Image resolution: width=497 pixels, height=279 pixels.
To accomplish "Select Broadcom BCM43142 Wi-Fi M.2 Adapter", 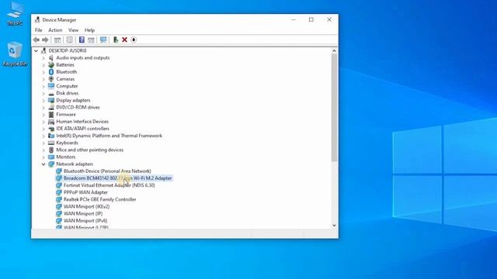I will coord(117,178).
